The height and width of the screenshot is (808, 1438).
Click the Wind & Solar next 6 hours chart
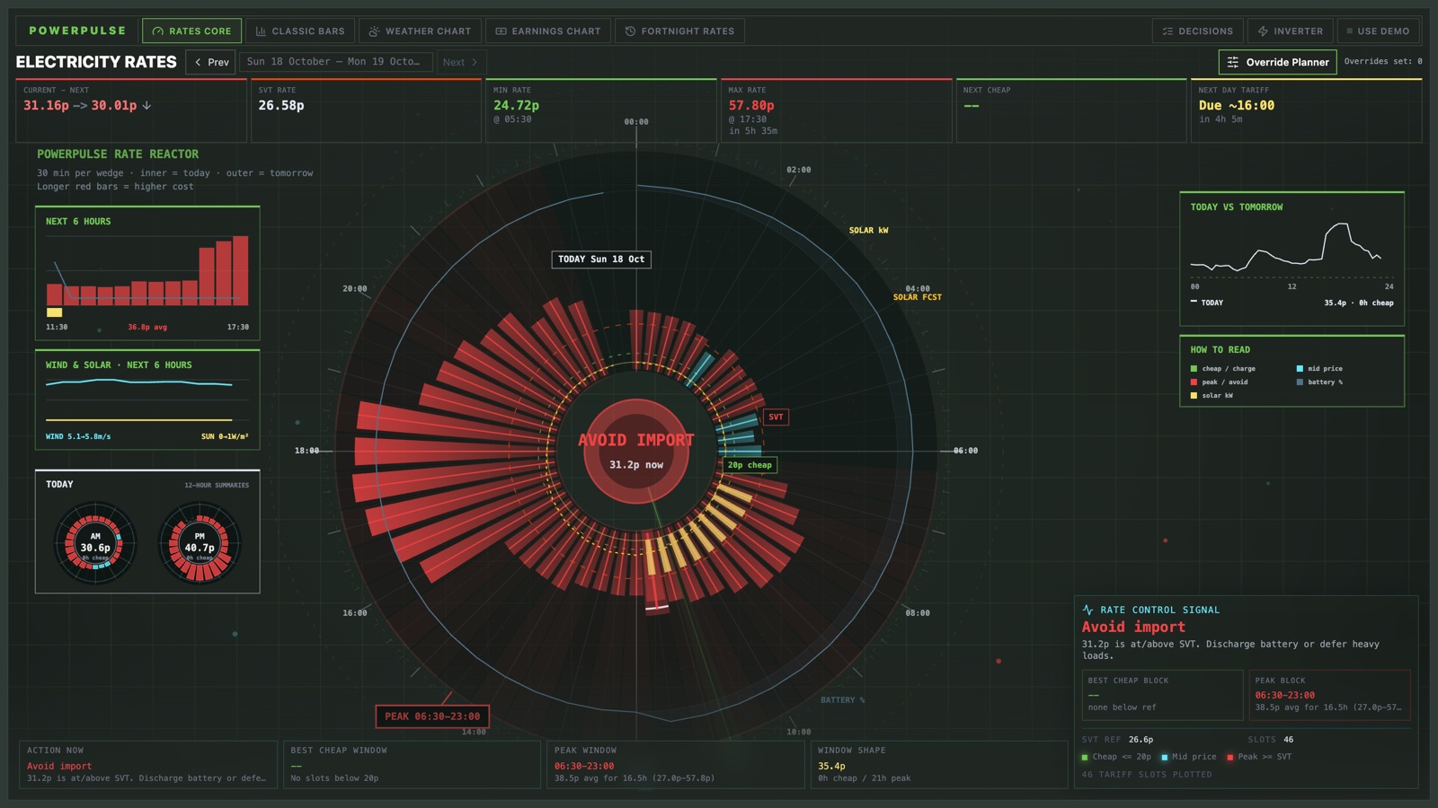[x=147, y=400]
